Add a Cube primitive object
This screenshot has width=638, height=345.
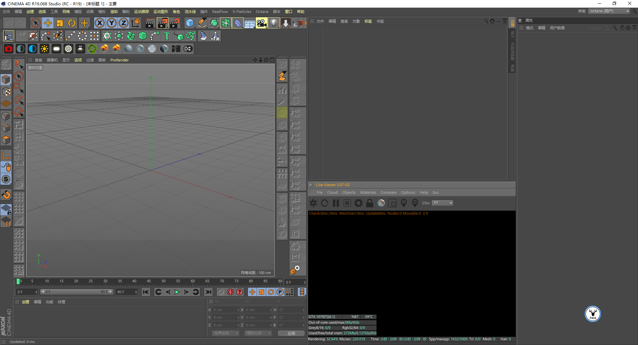(x=190, y=23)
